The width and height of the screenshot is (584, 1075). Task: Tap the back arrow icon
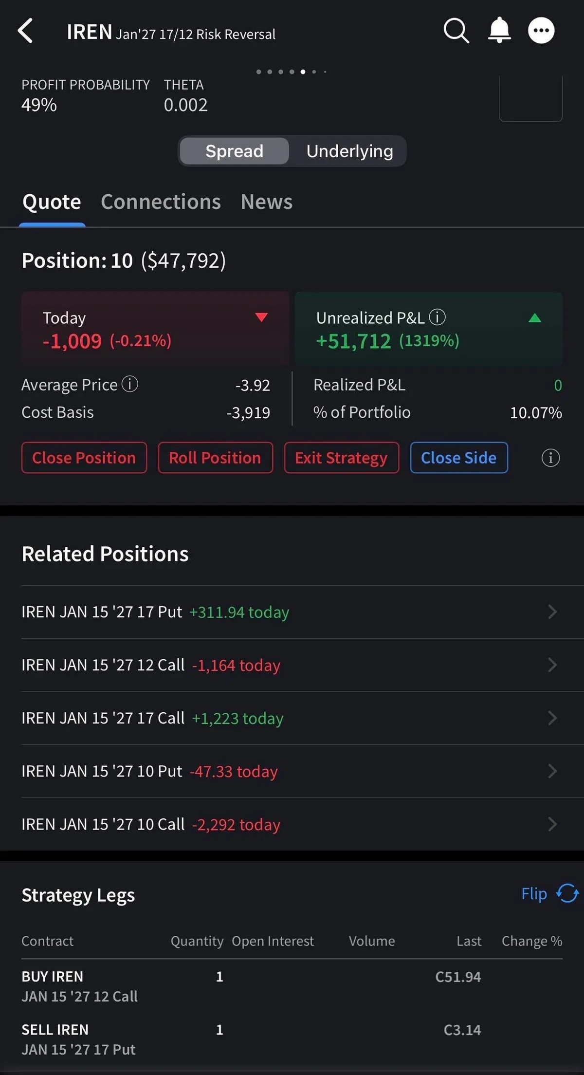click(x=25, y=31)
